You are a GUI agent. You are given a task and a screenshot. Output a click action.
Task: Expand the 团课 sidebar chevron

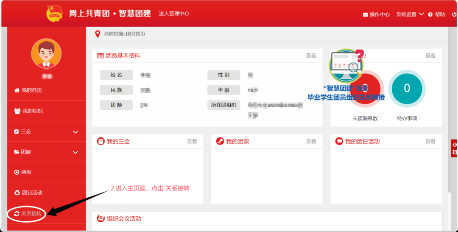(75, 152)
